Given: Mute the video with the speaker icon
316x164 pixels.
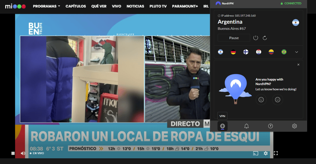Looking at the screenshot, I should (23, 153).
